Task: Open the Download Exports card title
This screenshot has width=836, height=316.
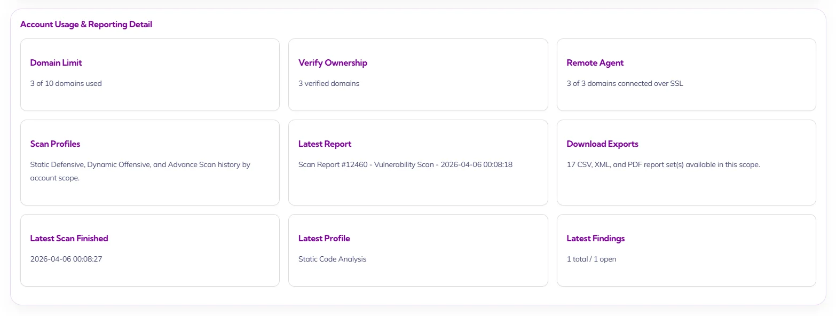Action: (x=602, y=144)
